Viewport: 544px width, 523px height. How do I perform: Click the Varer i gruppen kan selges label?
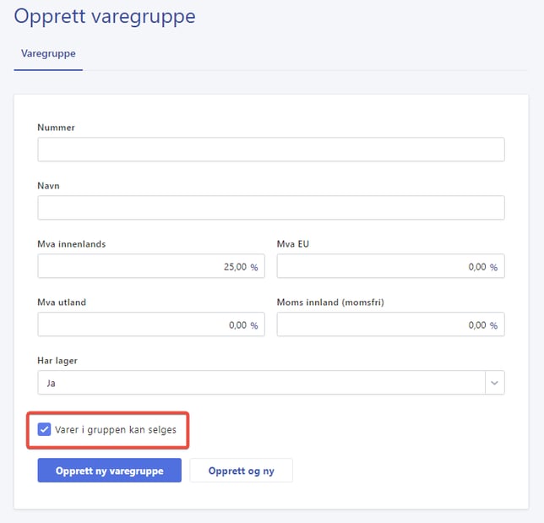[x=116, y=430]
